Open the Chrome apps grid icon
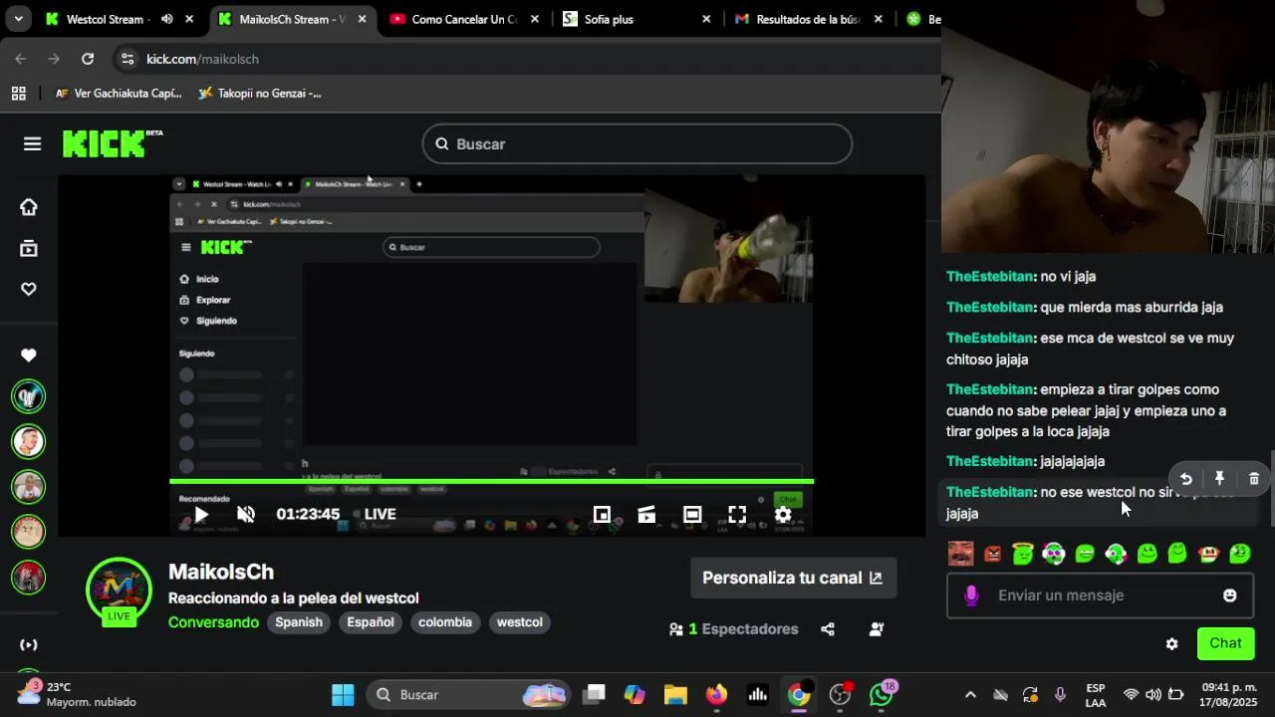Screen dimensions: 1275x717 click(18, 94)
